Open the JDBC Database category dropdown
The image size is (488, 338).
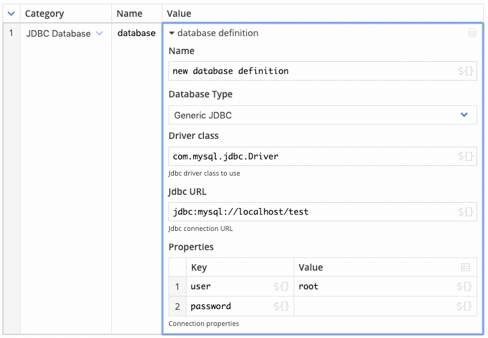pos(99,33)
